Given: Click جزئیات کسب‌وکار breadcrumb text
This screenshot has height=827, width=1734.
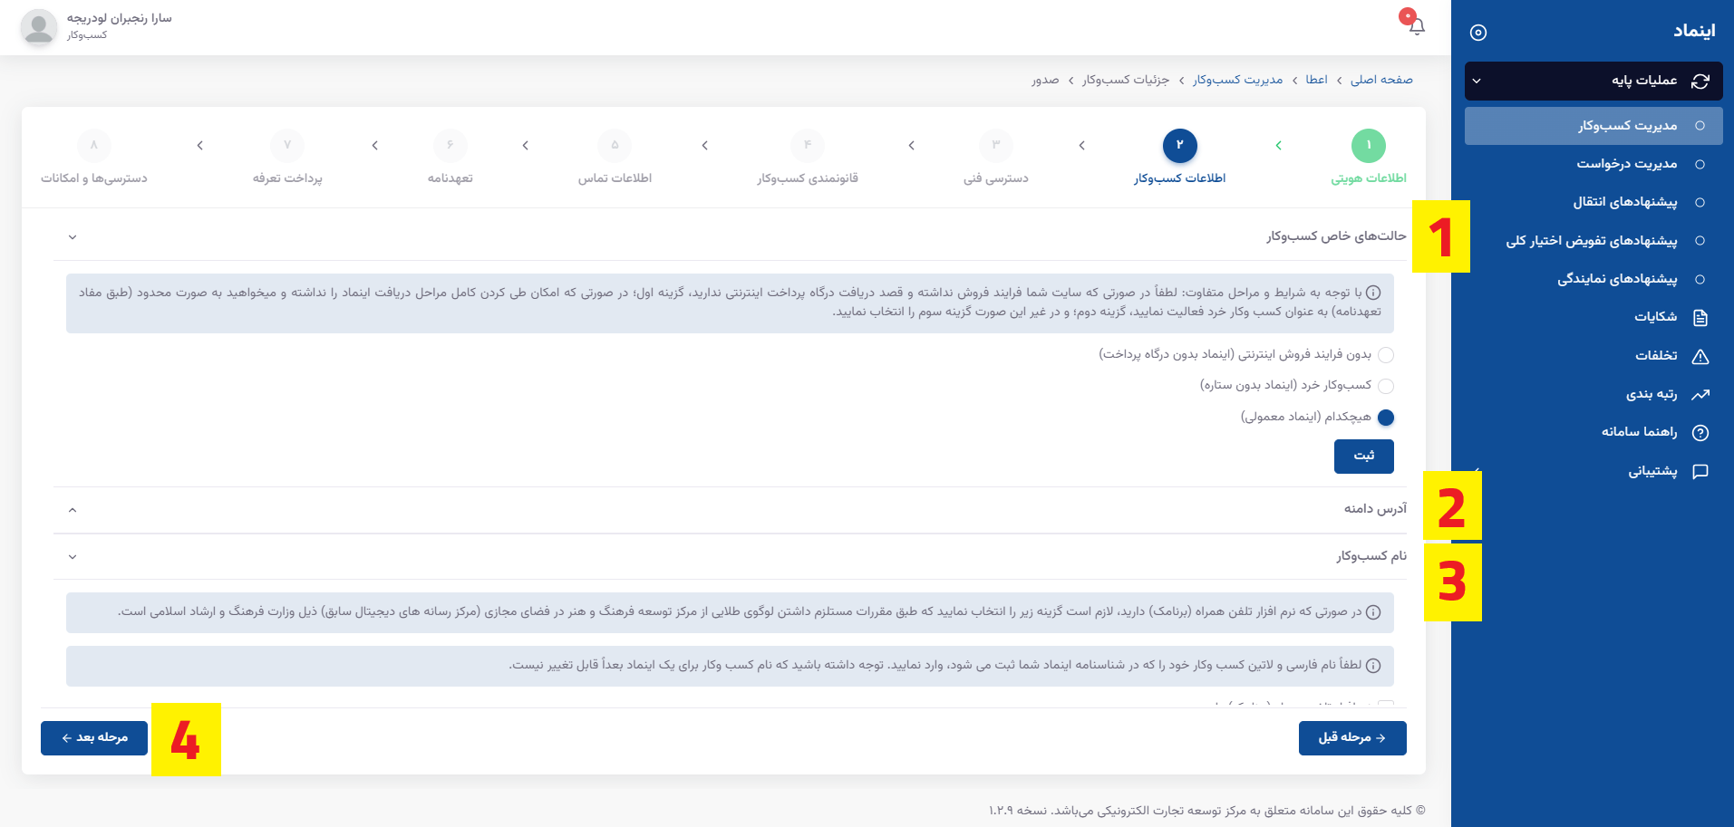Looking at the screenshot, I should tap(1125, 80).
